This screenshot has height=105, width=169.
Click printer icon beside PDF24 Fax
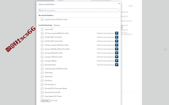coord(42,81)
